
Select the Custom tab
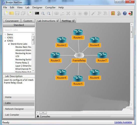click(28, 21)
